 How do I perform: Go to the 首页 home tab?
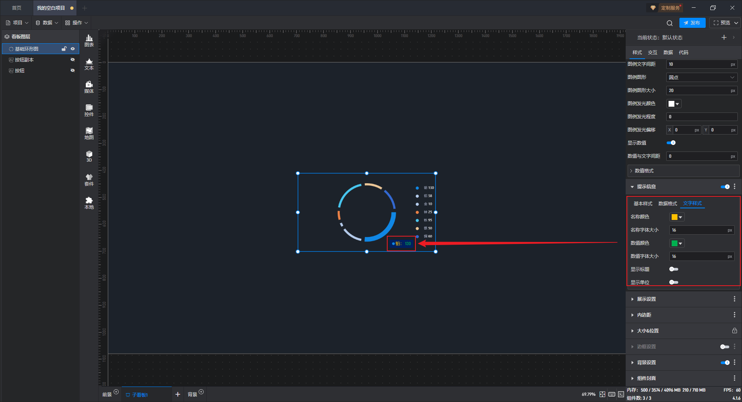(x=17, y=8)
